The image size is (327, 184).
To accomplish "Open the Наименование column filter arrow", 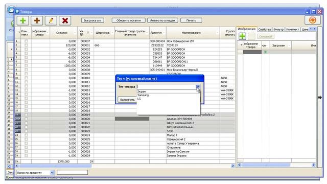I will 217,33.
